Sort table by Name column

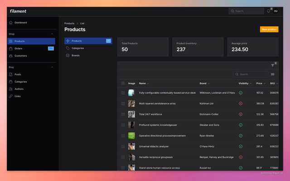[x=144, y=84]
